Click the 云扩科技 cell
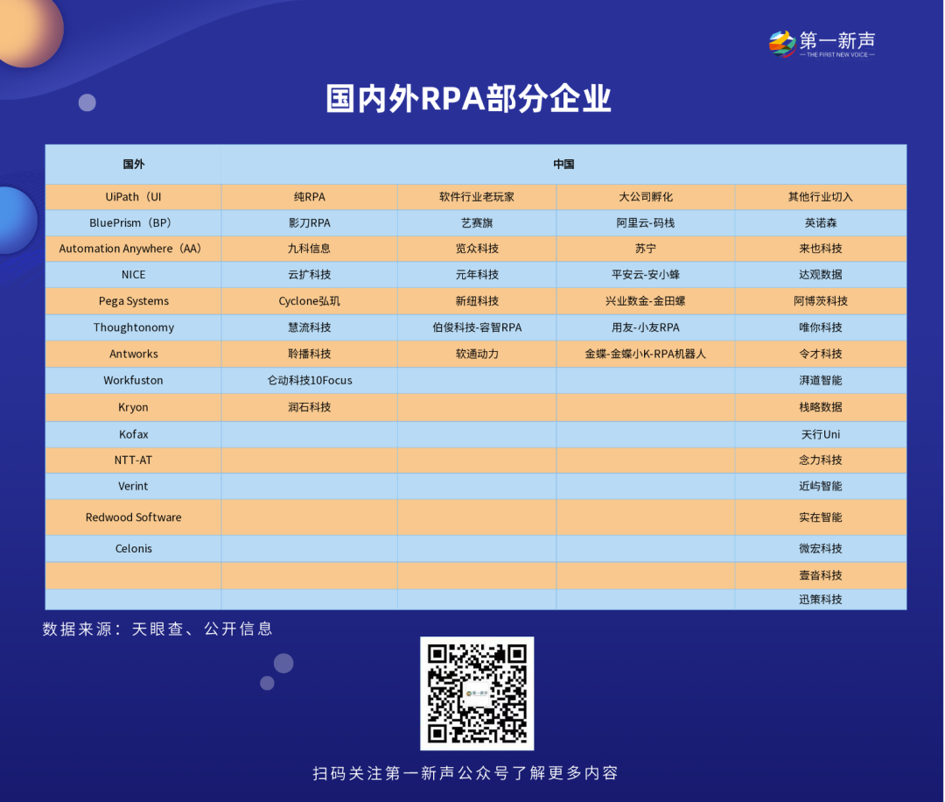The height and width of the screenshot is (802, 945). click(309, 274)
